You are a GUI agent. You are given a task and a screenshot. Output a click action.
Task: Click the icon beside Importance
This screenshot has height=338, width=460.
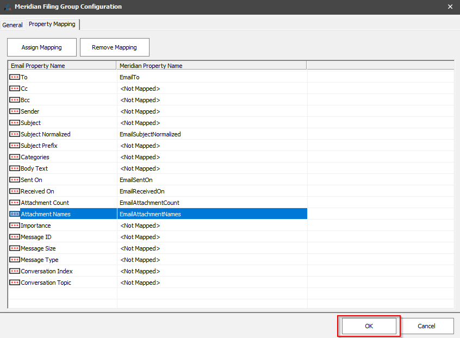tap(14, 226)
